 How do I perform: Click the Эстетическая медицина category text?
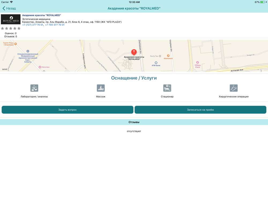36,19
